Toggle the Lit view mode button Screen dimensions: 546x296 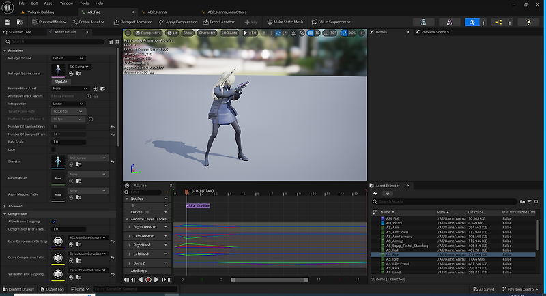(x=173, y=33)
